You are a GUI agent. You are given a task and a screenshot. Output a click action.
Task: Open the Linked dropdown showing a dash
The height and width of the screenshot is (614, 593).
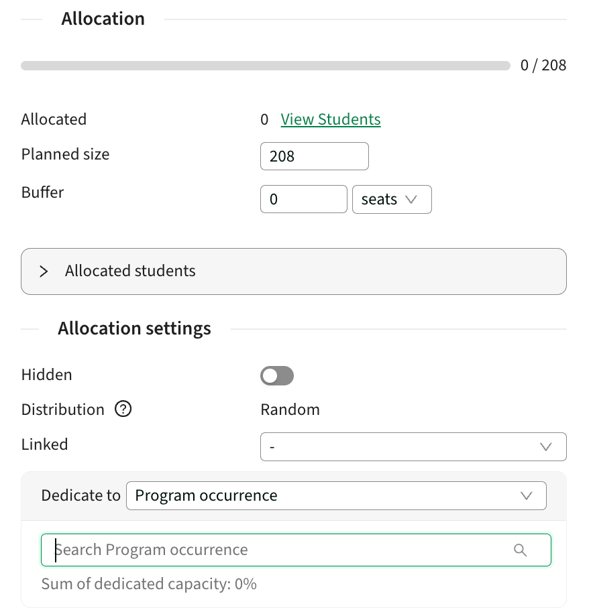coord(413,447)
